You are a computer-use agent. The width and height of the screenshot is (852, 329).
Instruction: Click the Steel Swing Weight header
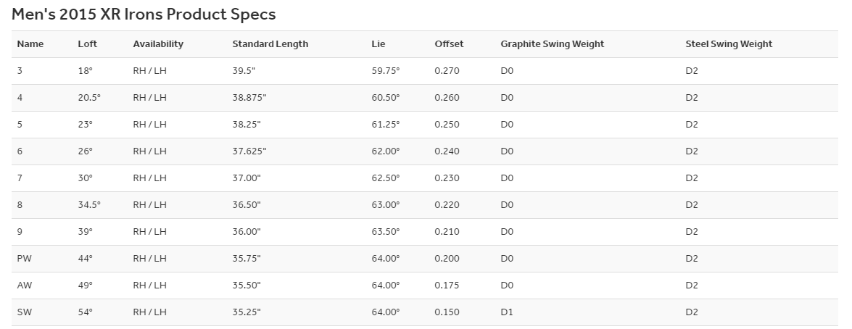[729, 44]
